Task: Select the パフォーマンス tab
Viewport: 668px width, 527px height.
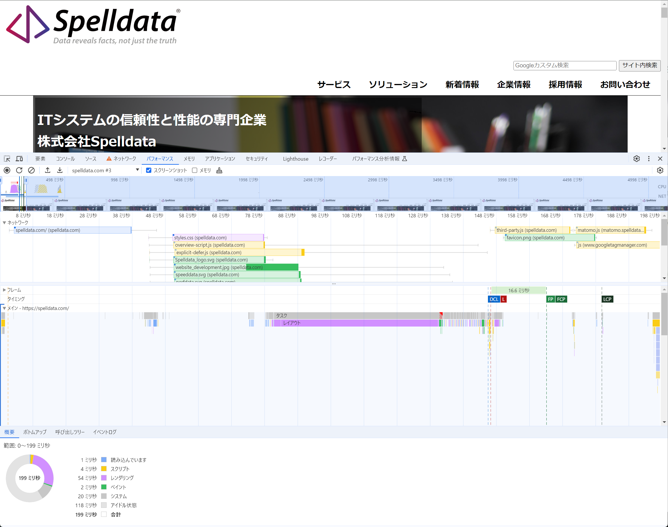Action: [160, 159]
